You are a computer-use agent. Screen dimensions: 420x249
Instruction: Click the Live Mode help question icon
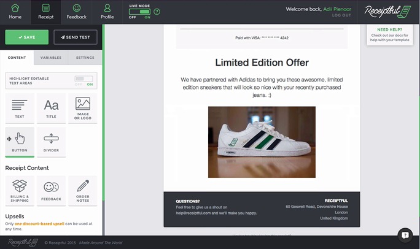[157, 12]
